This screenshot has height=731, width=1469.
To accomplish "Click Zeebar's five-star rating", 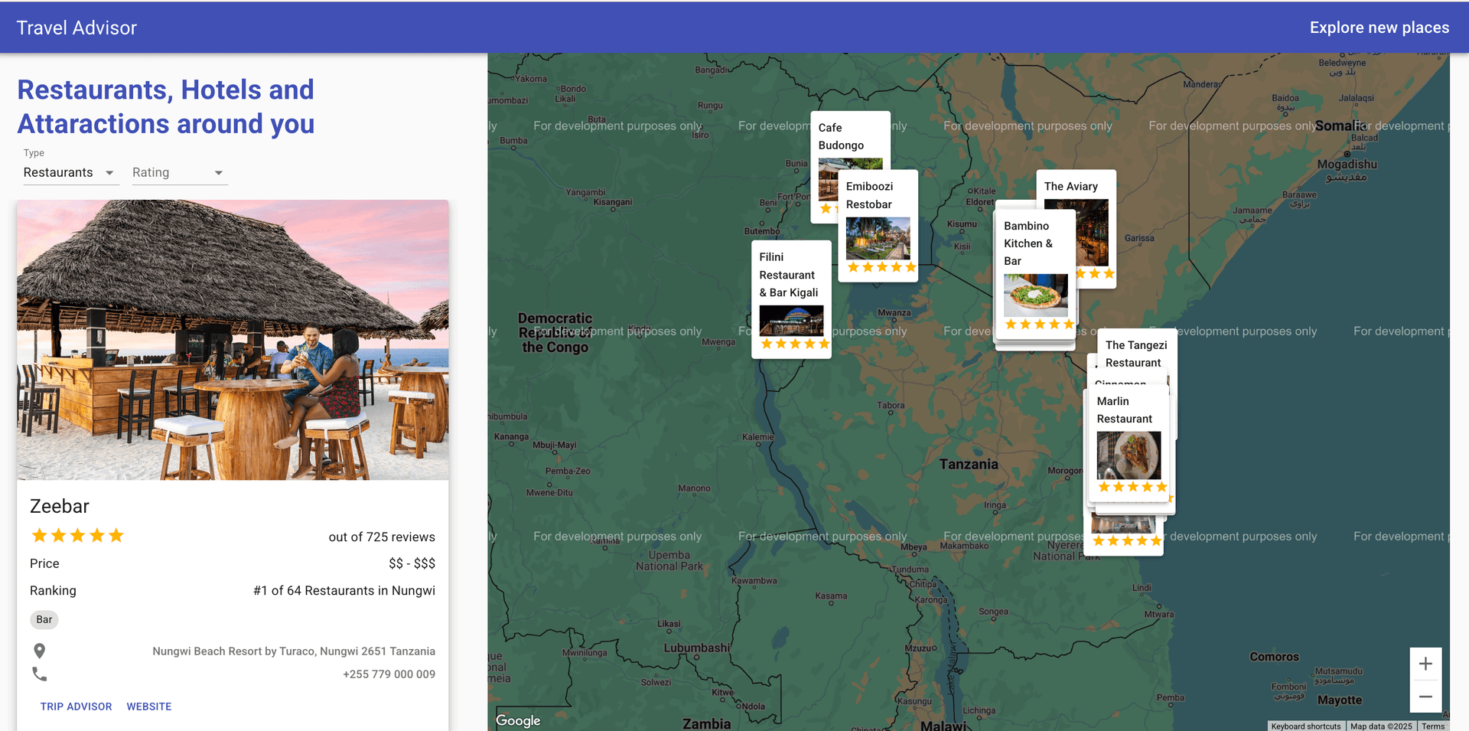I will [77, 536].
